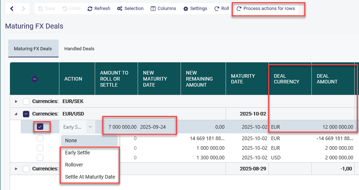The image size is (359, 190).
Task: Collapse the EUR/USD currencies group
Action: [x=16, y=114]
